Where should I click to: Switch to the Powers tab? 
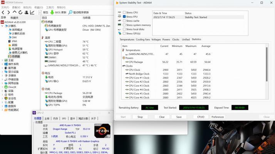coord(166,40)
